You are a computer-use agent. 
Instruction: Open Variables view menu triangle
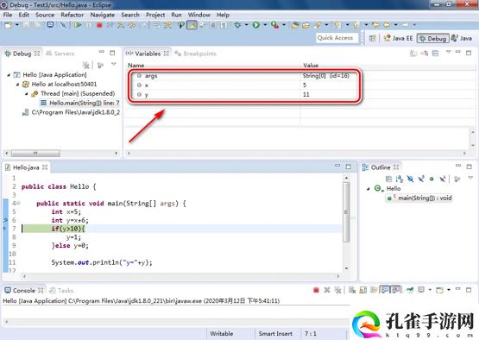448,52
